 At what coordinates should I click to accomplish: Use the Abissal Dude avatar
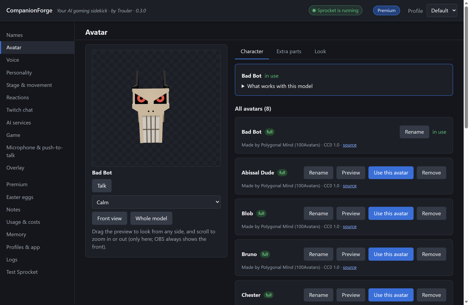coord(391,173)
